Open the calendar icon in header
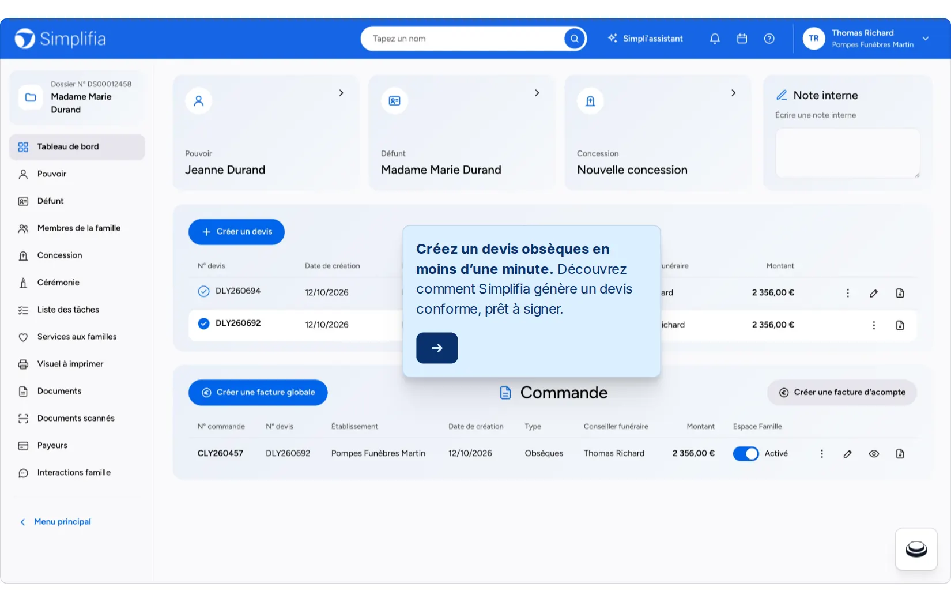 coord(742,39)
